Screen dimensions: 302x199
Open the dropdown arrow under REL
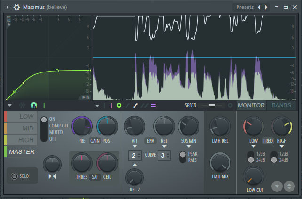click(164, 147)
